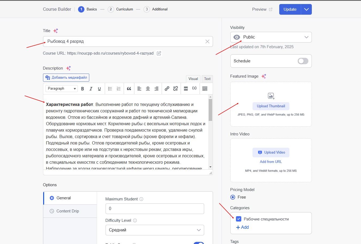Clear the course title with X icon
Screen dimensions: 361x244
(207, 41)
